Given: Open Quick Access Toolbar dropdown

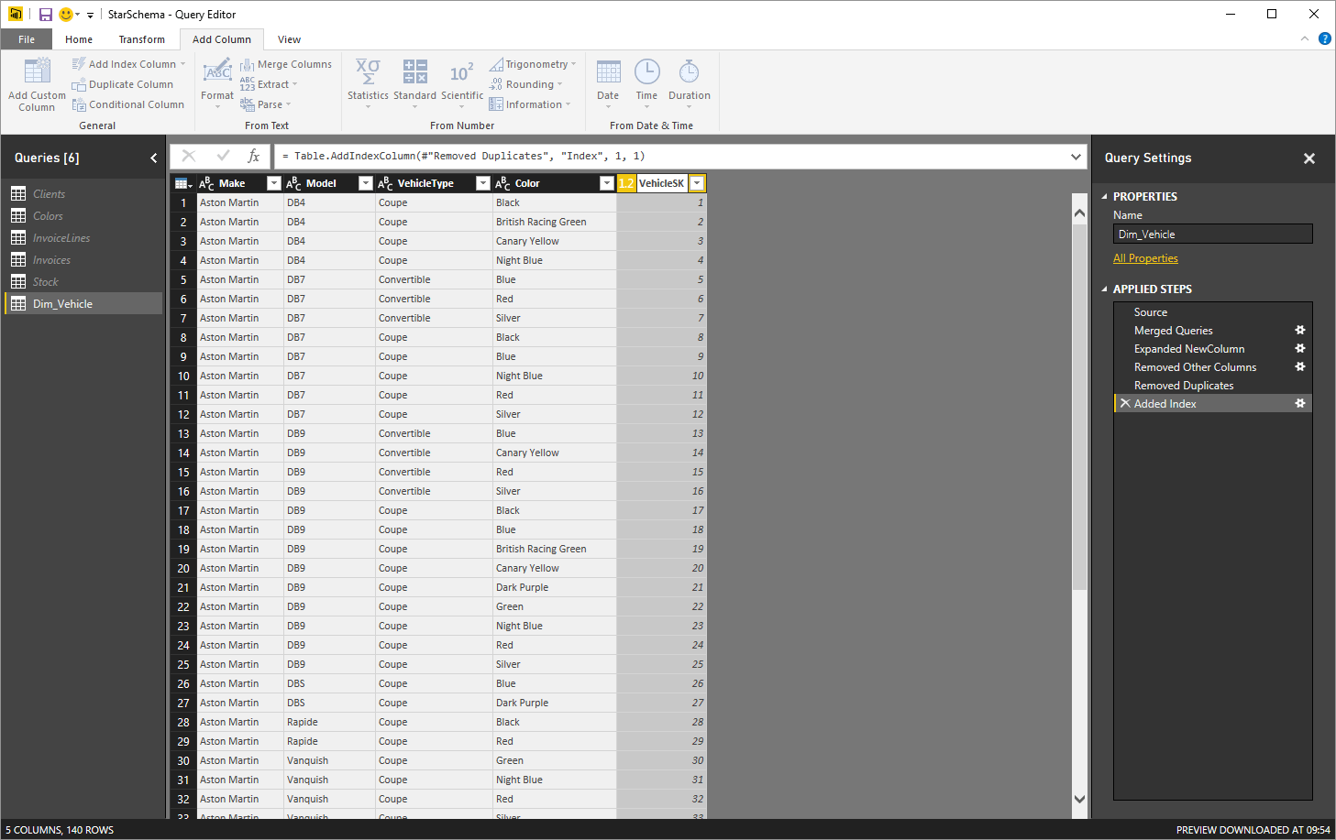Looking at the screenshot, I should click(x=90, y=15).
